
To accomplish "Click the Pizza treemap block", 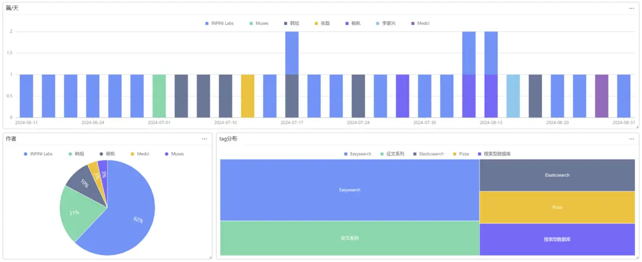I will 557,207.
